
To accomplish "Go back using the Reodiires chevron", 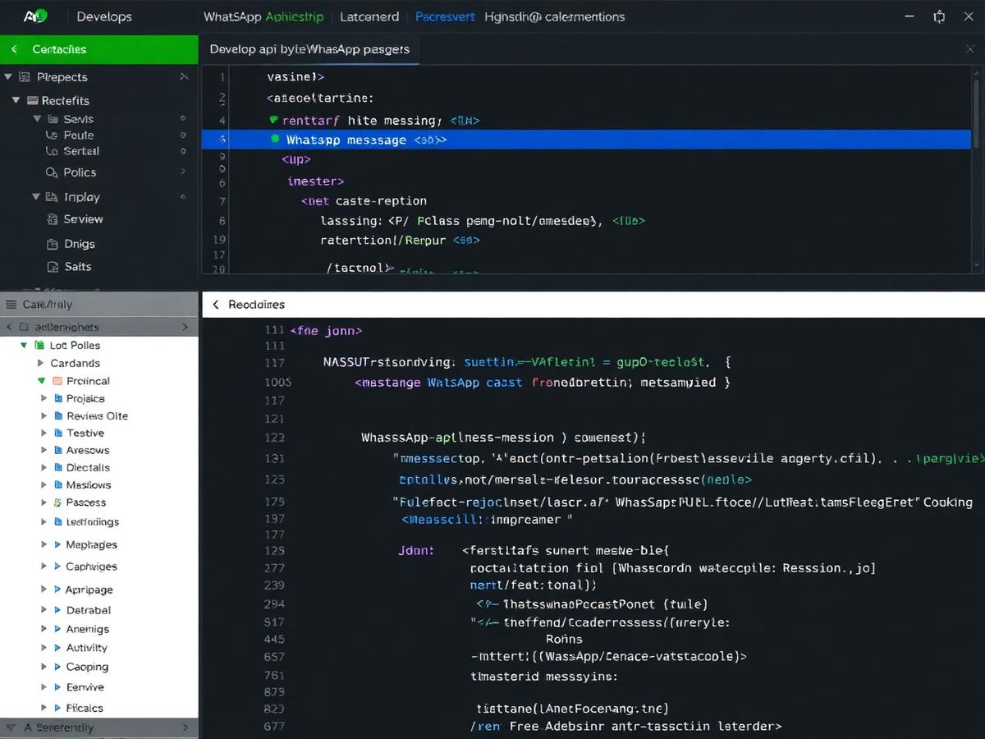I will (216, 305).
